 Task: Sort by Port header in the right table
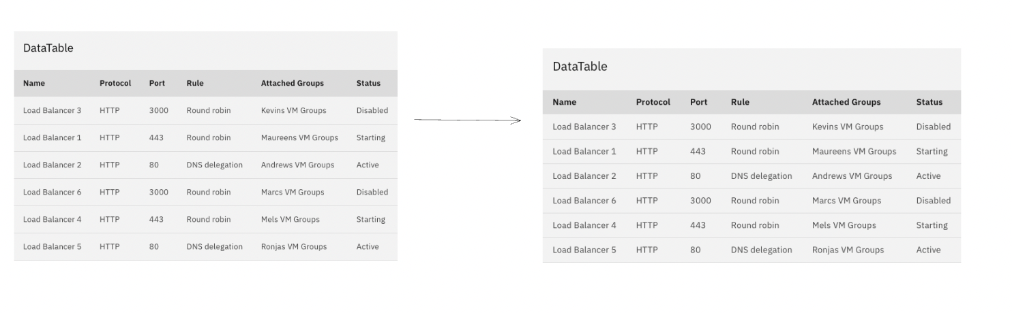pos(698,102)
